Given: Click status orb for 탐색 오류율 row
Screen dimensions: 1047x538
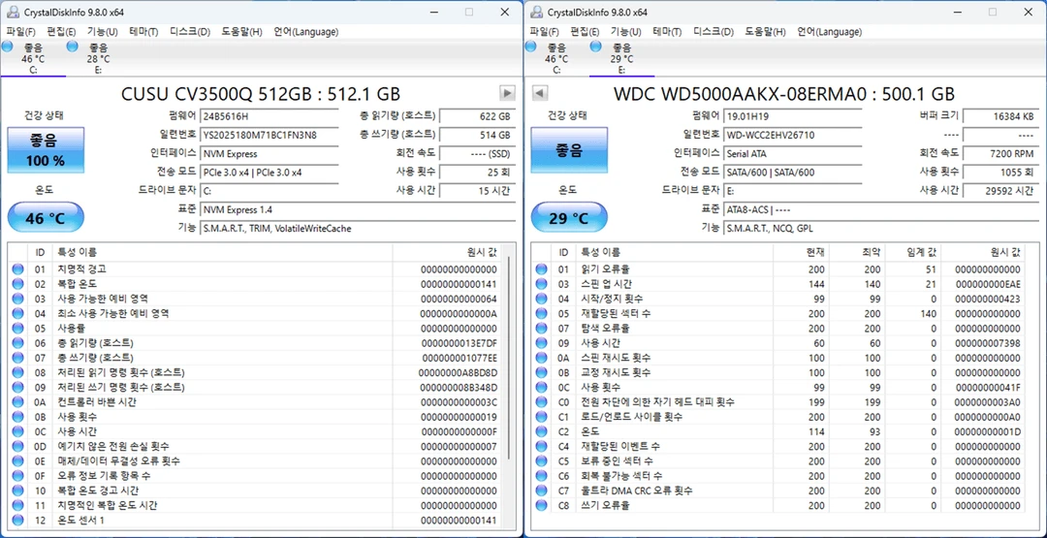Looking at the screenshot, I should [541, 329].
